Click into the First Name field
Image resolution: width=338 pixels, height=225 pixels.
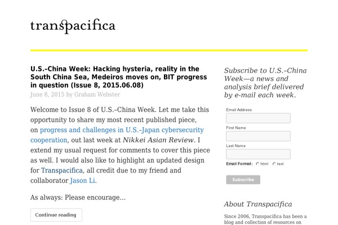[258, 136]
